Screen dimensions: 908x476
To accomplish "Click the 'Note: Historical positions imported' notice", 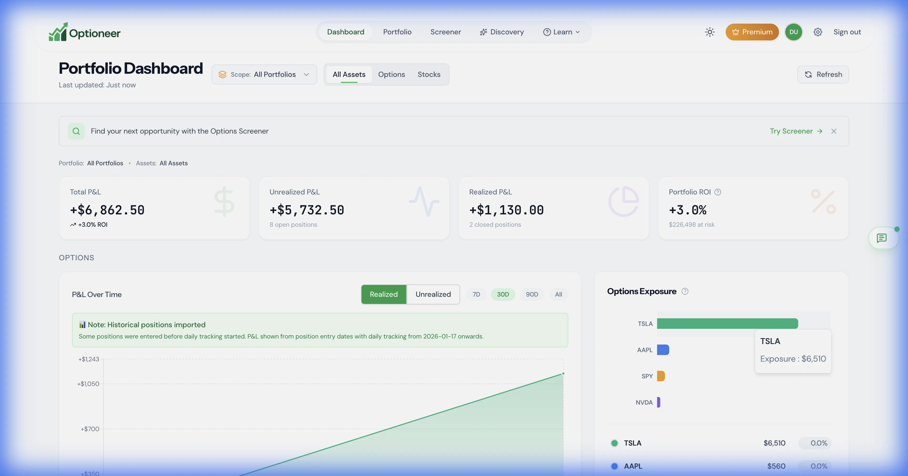I will (320, 330).
